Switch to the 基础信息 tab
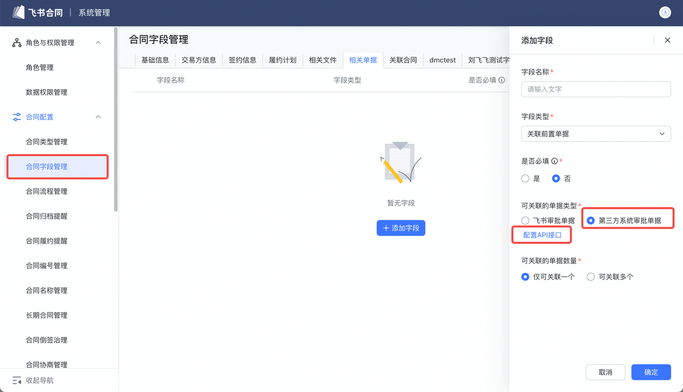The width and height of the screenshot is (683, 392). tap(155, 60)
